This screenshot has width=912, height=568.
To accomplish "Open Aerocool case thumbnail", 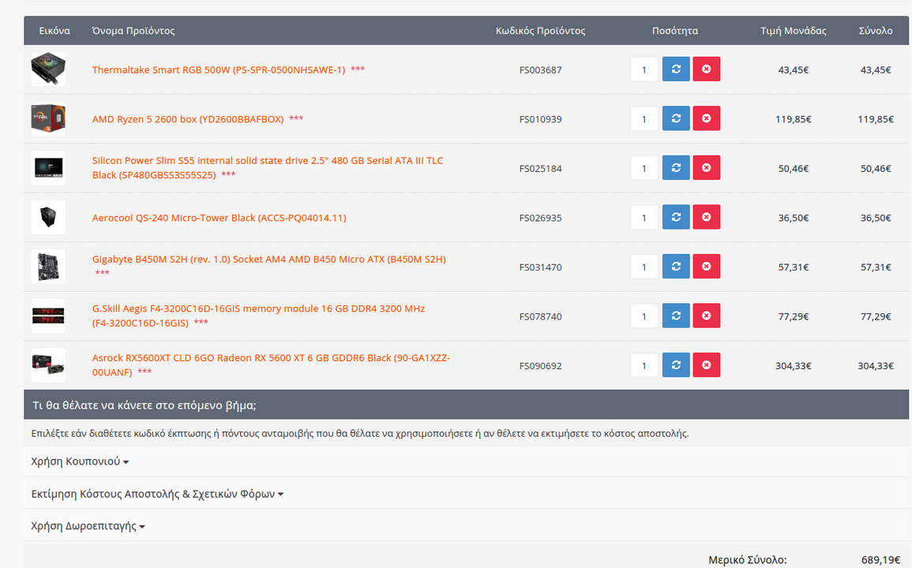I will (48, 218).
